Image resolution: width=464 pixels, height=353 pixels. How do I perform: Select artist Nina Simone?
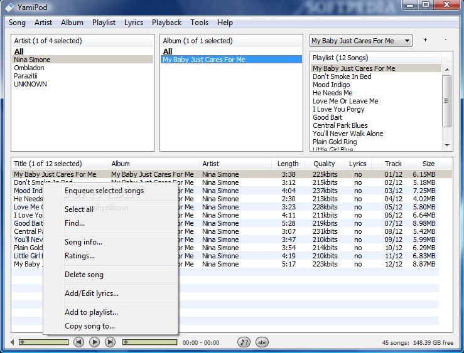point(83,60)
